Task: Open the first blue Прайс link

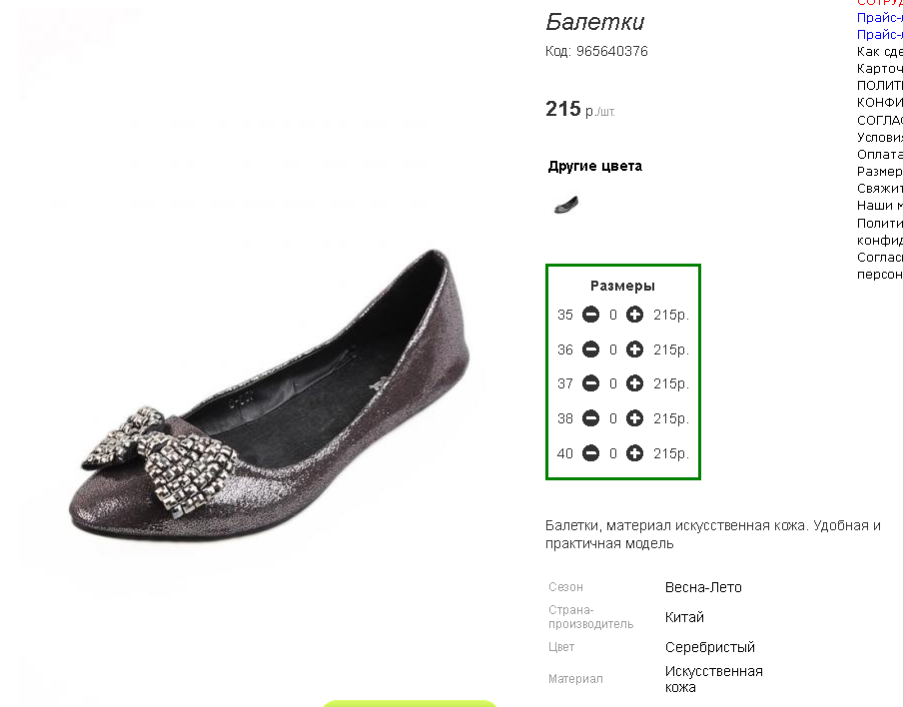Action: 879,18
